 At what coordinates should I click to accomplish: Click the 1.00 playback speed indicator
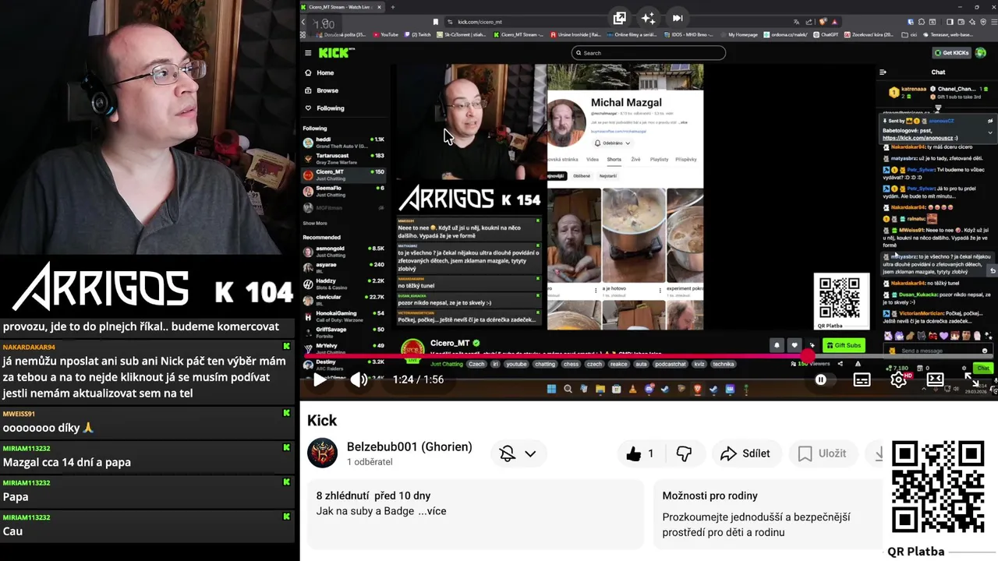click(324, 24)
